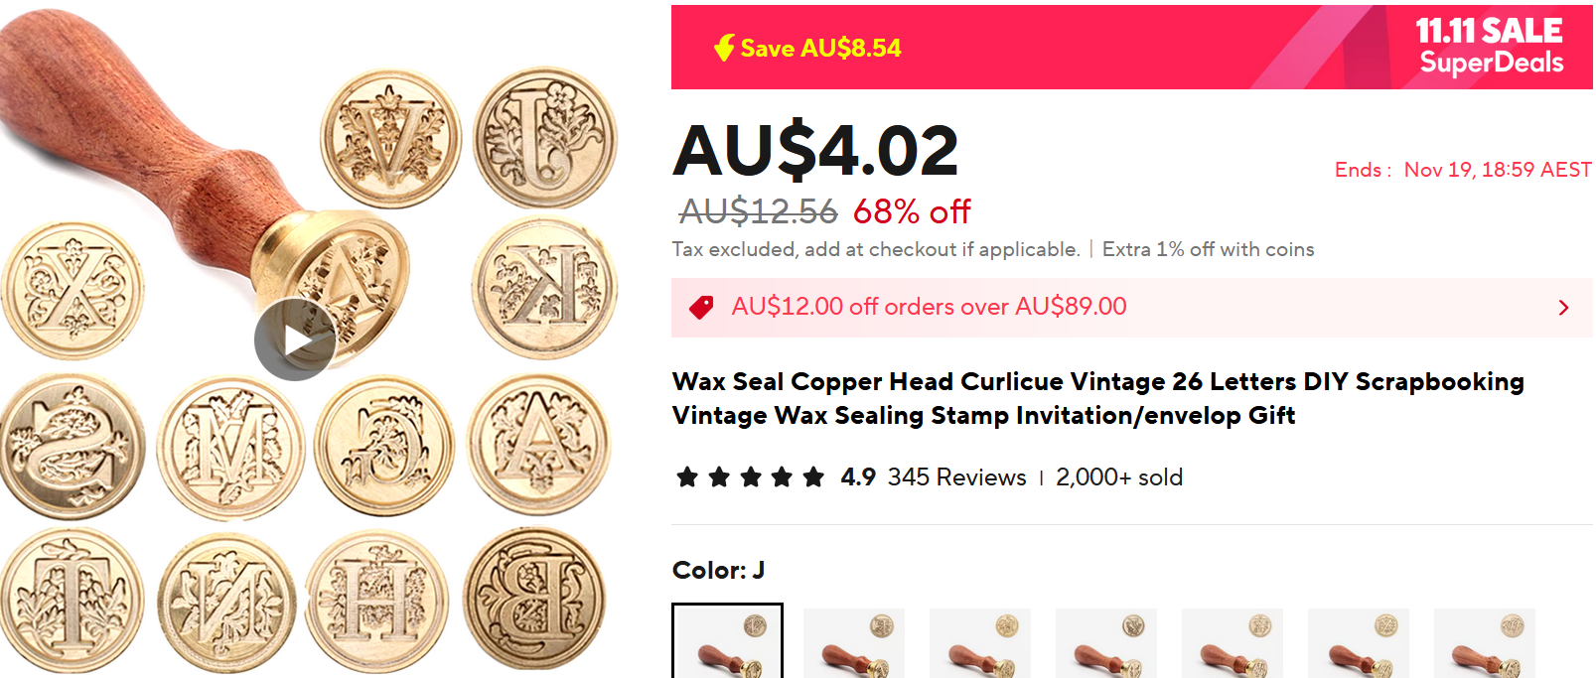Choose the sixth color variant thumbnail

click(1359, 643)
